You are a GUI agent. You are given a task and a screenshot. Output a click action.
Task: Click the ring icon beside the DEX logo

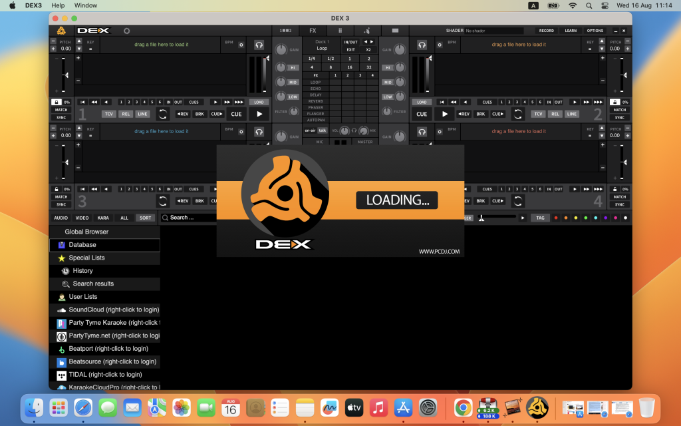tap(126, 31)
